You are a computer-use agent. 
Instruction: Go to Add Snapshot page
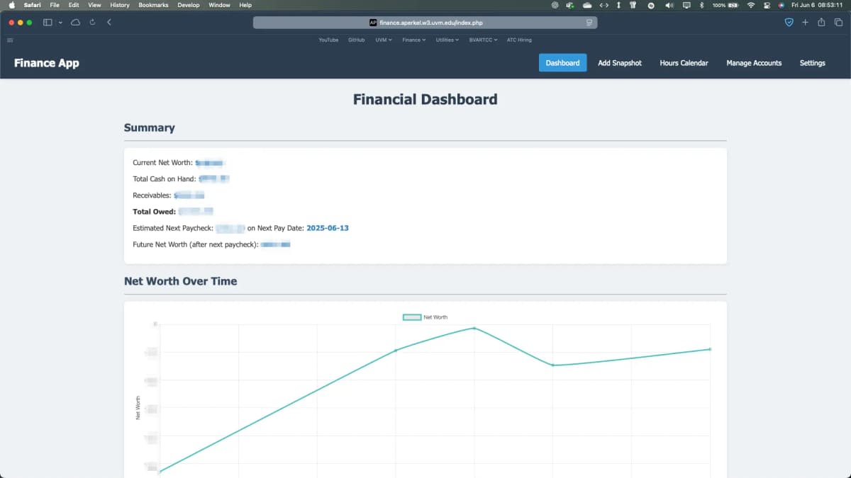(x=620, y=63)
